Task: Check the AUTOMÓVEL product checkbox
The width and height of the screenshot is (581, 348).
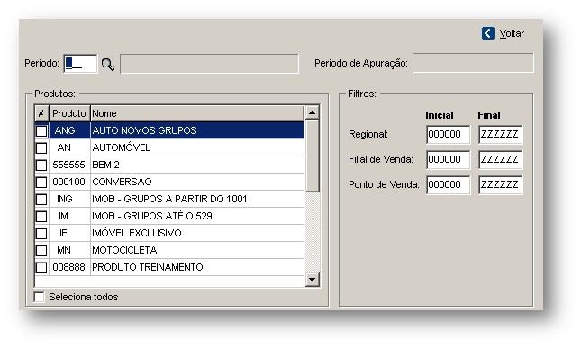Action: pos(41,148)
